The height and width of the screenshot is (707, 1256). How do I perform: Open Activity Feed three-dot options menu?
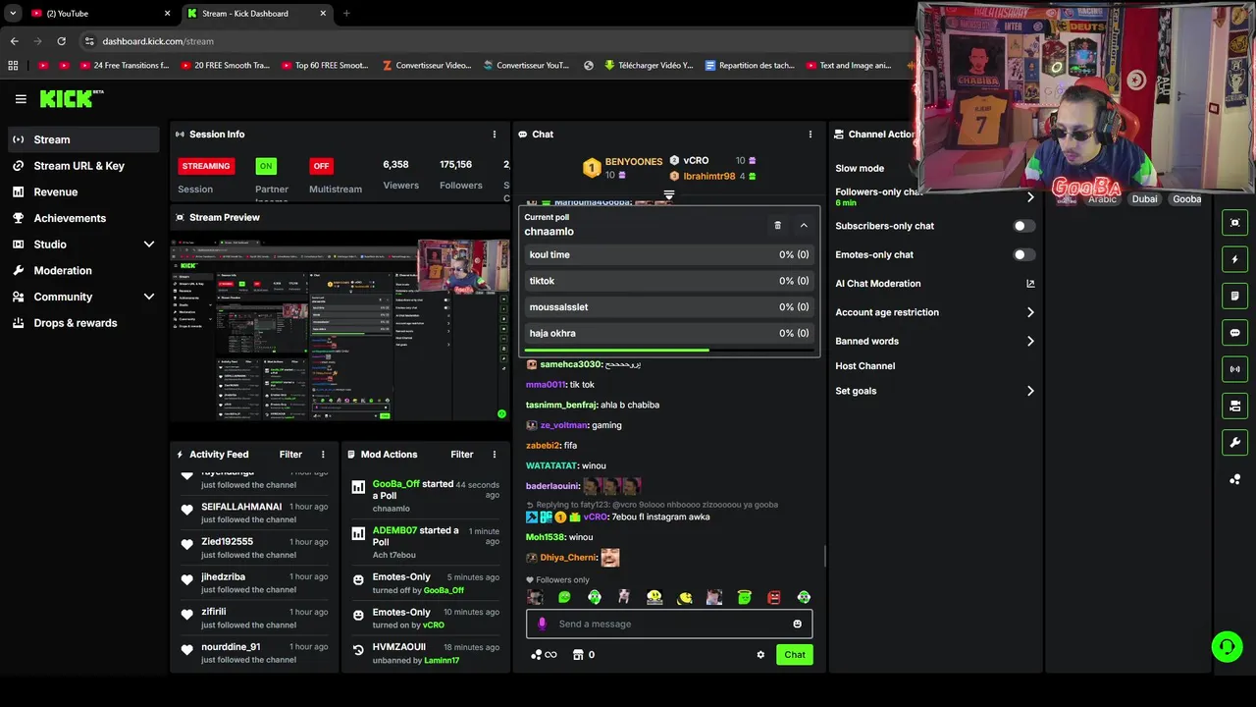click(323, 455)
